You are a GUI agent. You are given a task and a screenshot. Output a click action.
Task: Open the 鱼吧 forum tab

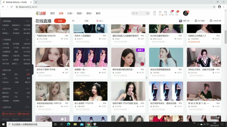pos(98,13)
